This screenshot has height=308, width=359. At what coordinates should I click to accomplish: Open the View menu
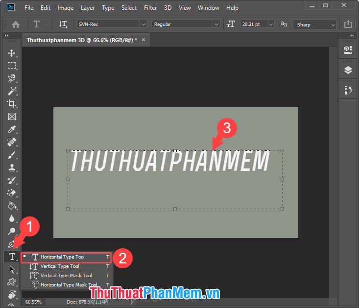click(x=185, y=8)
